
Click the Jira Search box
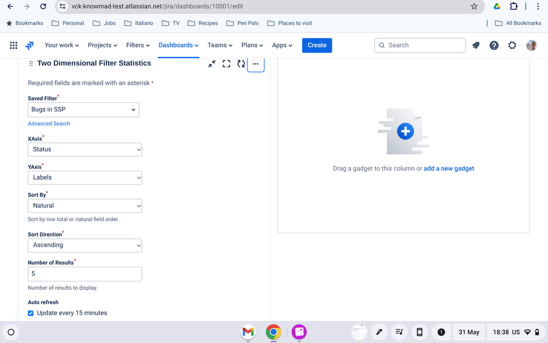click(x=420, y=45)
